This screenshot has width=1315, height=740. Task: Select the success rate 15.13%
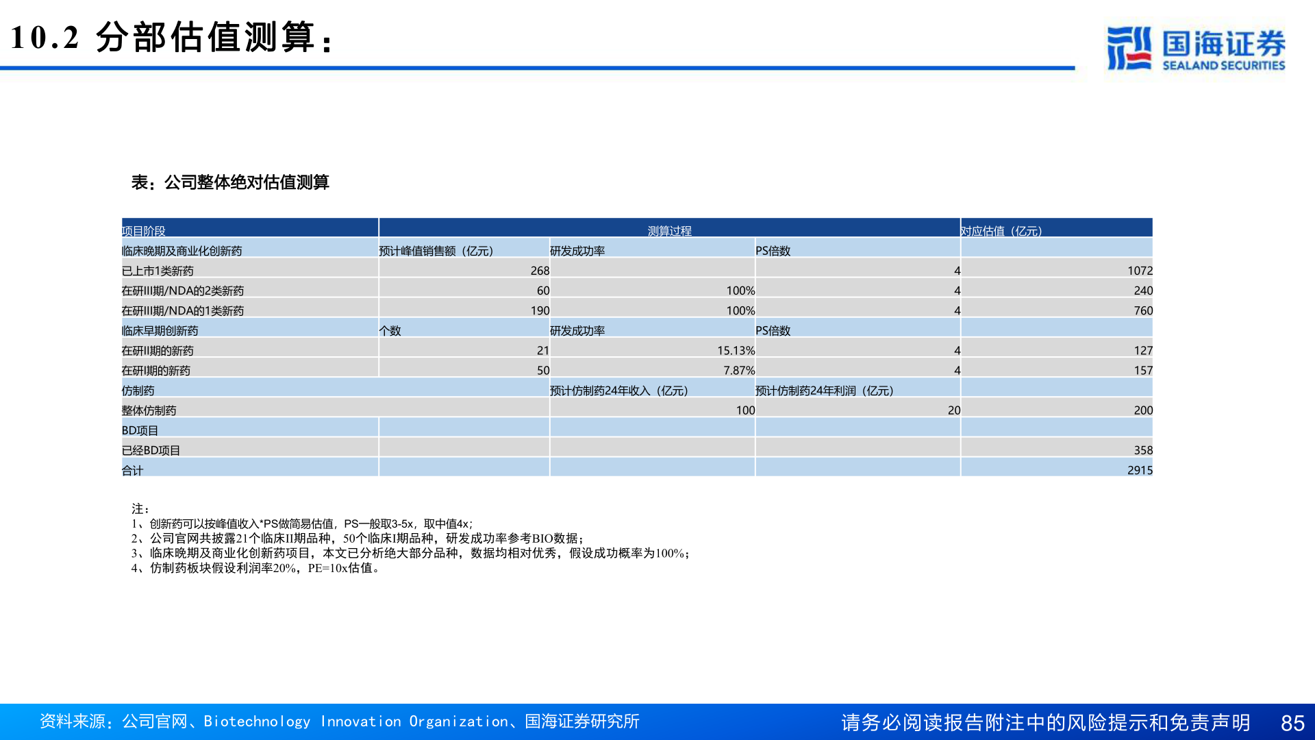(x=736, y=350)
